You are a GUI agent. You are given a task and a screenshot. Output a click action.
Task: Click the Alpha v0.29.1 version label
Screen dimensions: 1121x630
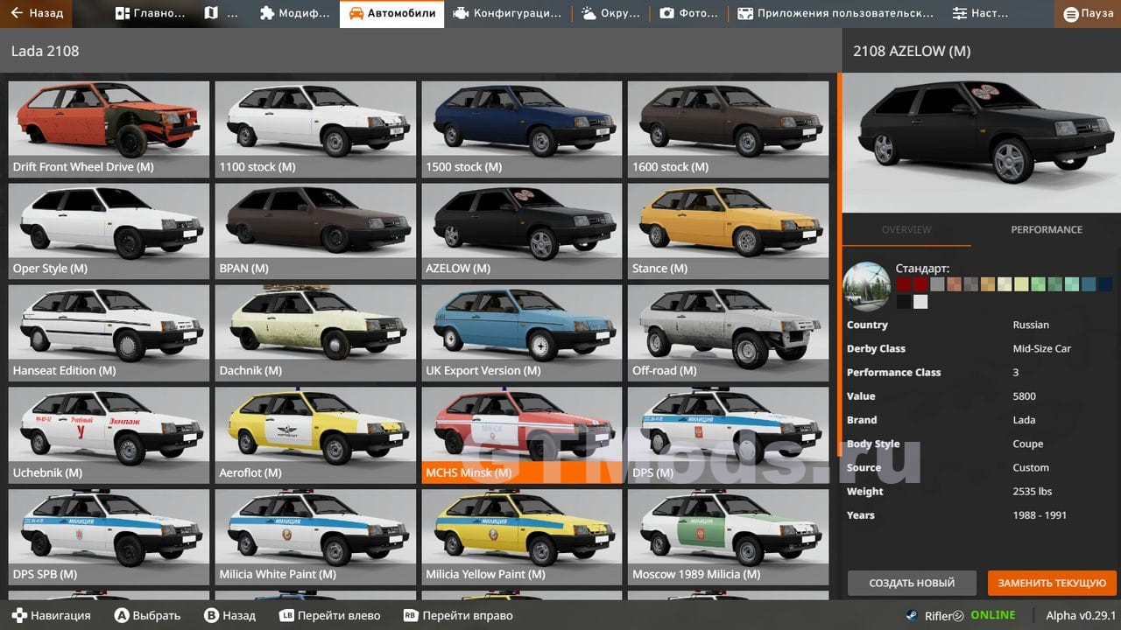pyautogui.click(x=1081, y=615)
